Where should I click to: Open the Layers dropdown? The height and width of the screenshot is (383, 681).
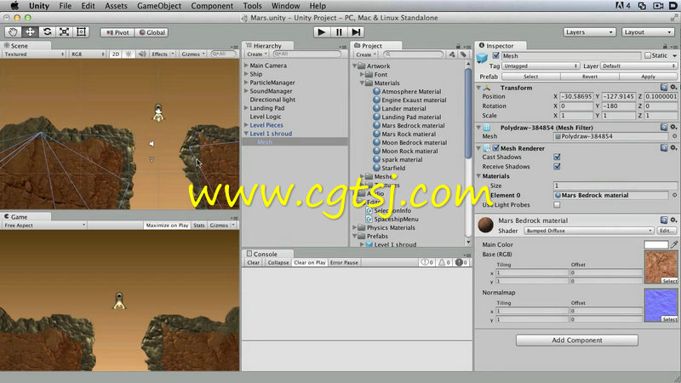pos(589,32)
